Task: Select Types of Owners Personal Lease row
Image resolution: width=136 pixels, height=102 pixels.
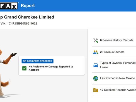Action: pos(114,65)
